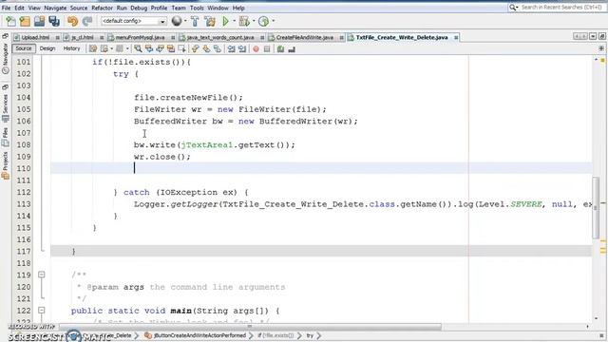Switch to the Design view
The image size is (608, 342).
point(47,48)
